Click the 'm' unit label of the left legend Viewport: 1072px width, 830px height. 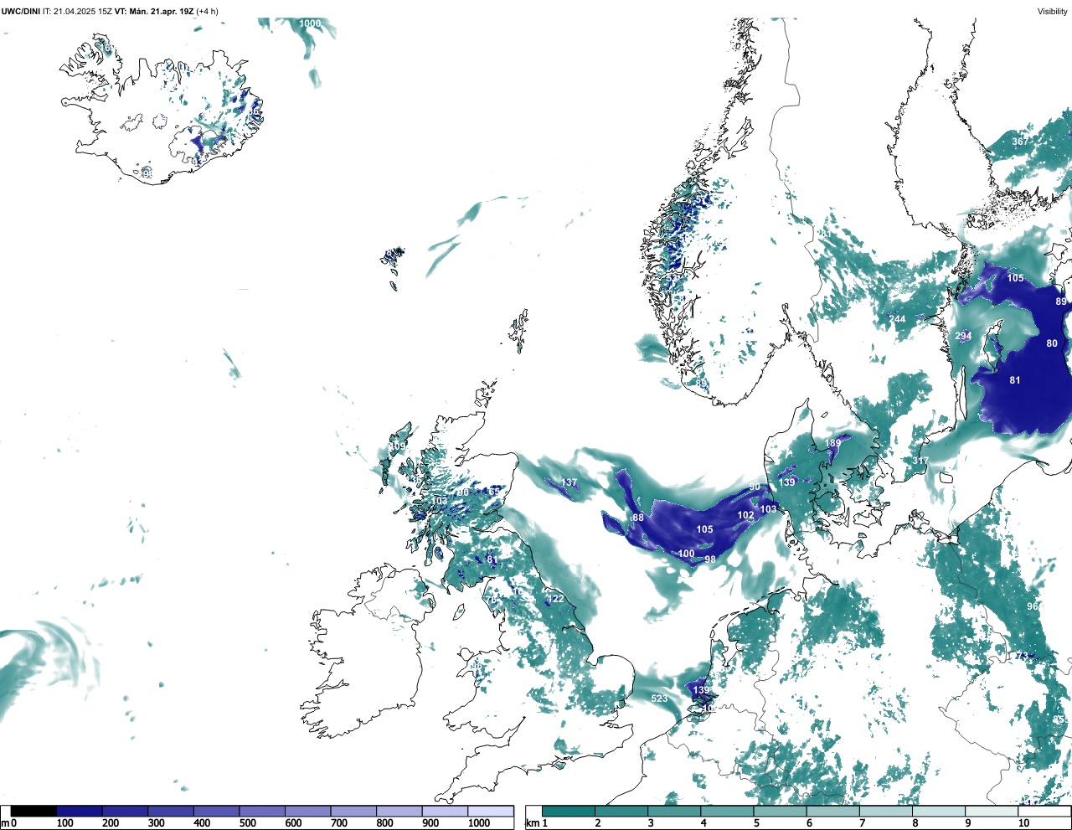pyautogui.click(x=4, y=823)
